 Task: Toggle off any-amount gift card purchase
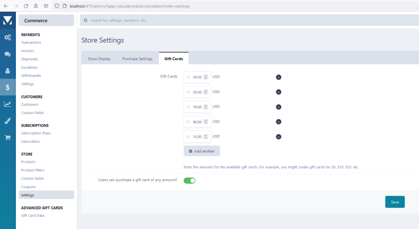tap(189, 181)
